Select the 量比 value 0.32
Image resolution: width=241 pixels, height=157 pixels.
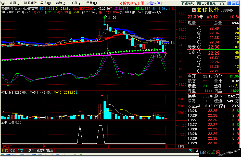(x=235, y=81)
